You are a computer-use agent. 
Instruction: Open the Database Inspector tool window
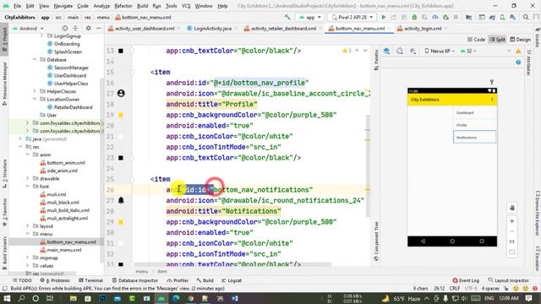(135, 280)
